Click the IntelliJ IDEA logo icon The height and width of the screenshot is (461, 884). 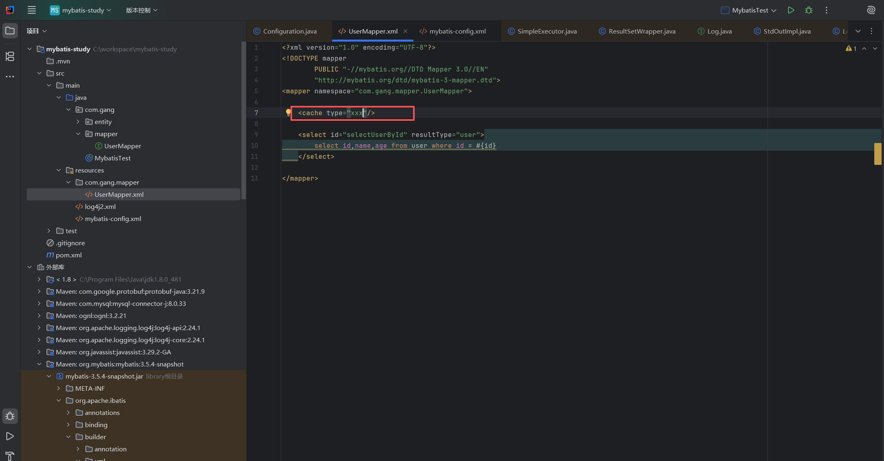[x=10, y=10]
